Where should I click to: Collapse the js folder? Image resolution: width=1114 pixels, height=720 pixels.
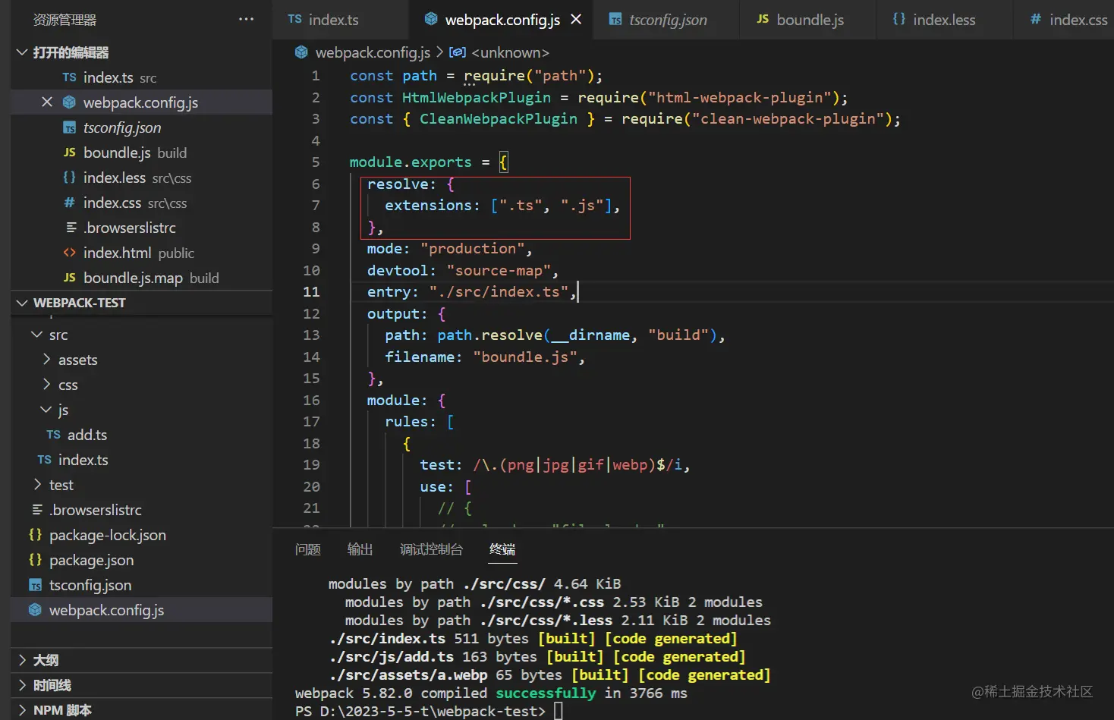coord(46,410)
